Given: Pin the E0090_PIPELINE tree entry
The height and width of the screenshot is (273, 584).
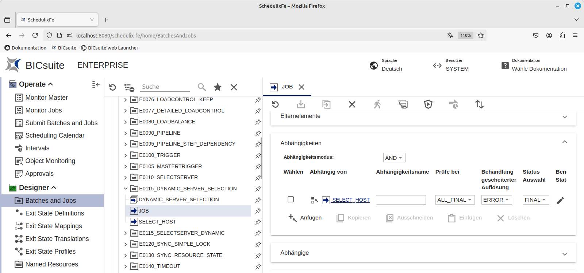Looking at the screenshot, I should point(258,133).
